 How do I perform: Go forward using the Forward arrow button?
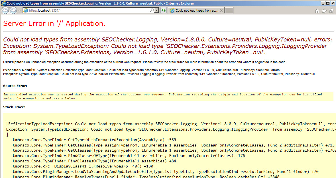[13, 10]
